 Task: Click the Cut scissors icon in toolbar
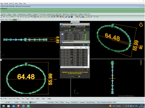point(4,17)
